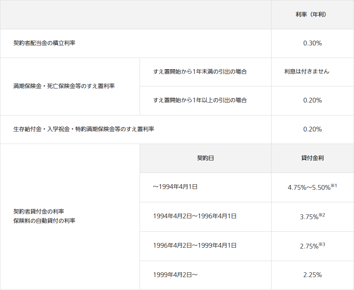Select 生存給付金・入学祝金・特約満期保険金等のすえ置利率 label
Screen dimensions: 354x290
[x=84, y=129]
